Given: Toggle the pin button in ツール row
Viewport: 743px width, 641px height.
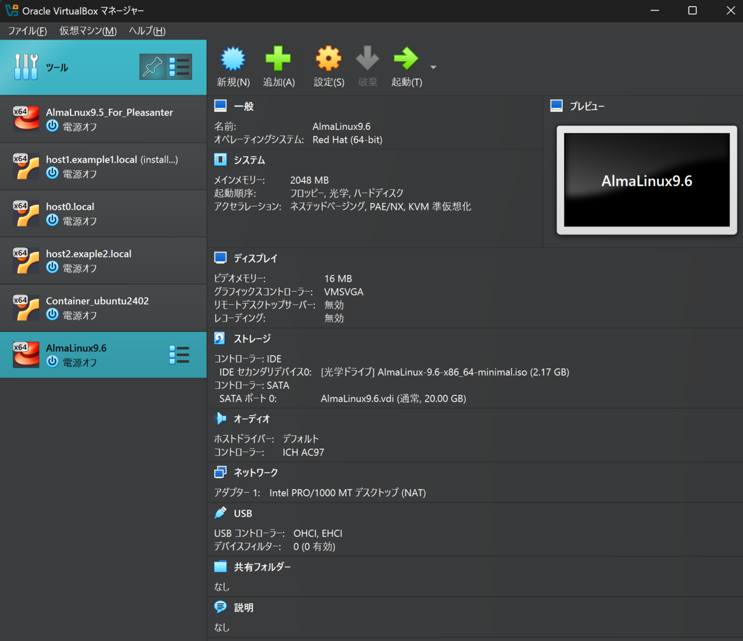Looking at the screenshot, I should coord(152,67).
